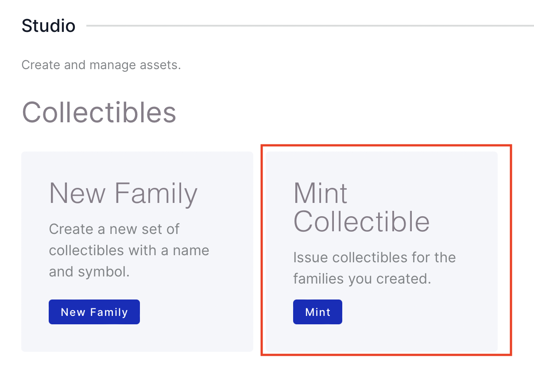The width and height of the screenshot is (534, 389).
Task: Select the New Family card heading
Action: tap(123, 194)
